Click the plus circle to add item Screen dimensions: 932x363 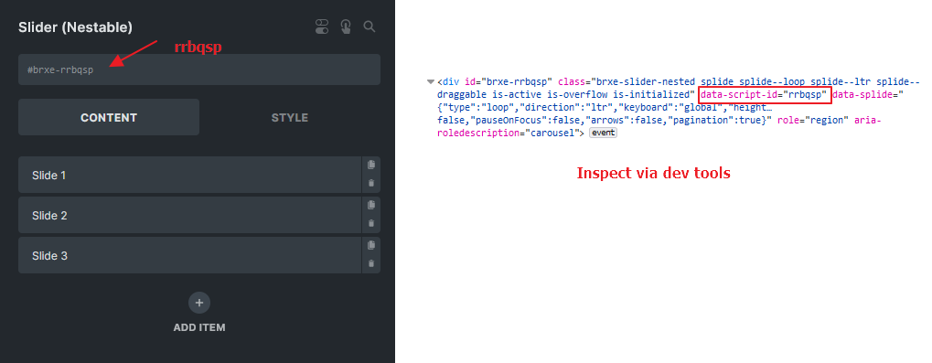199,303
